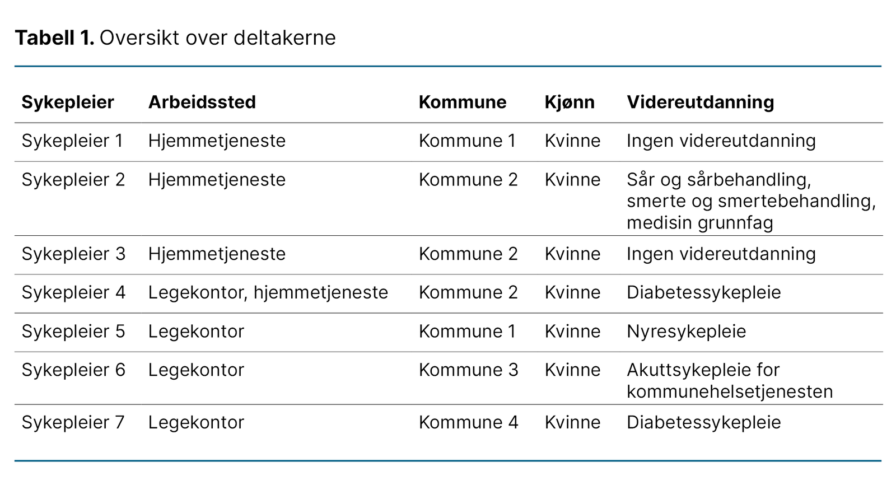
Task: Select the "Sykepleier 4" row label
Action: click(73, 292)
